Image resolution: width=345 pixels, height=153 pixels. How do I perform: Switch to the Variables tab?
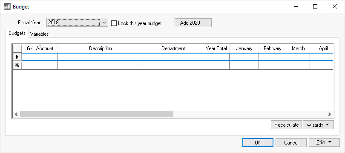39,34
